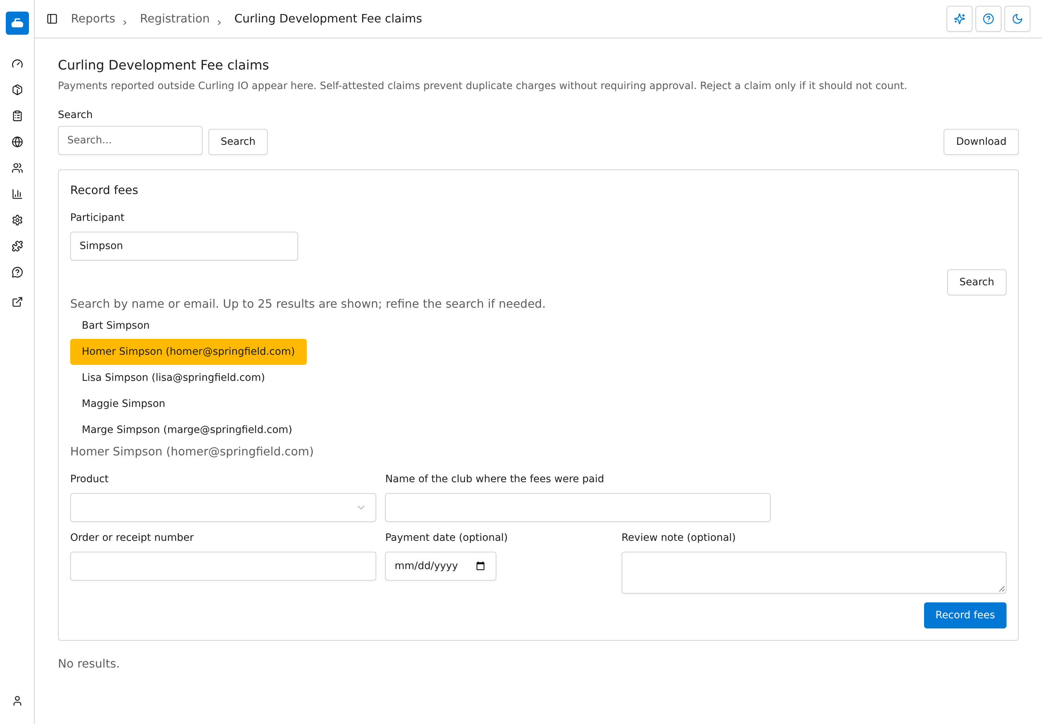Open the calendar picker in Payment date field
This screenshot has height=724, width=1042.
480,566
